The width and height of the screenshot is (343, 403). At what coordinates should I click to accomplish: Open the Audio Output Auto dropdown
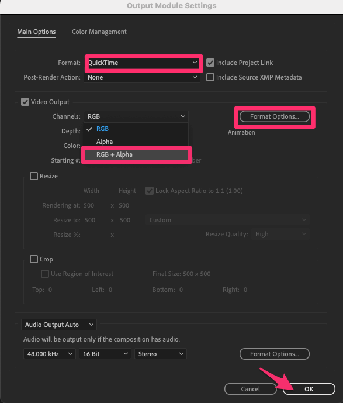pyautogui.click(x=59, y=325)
